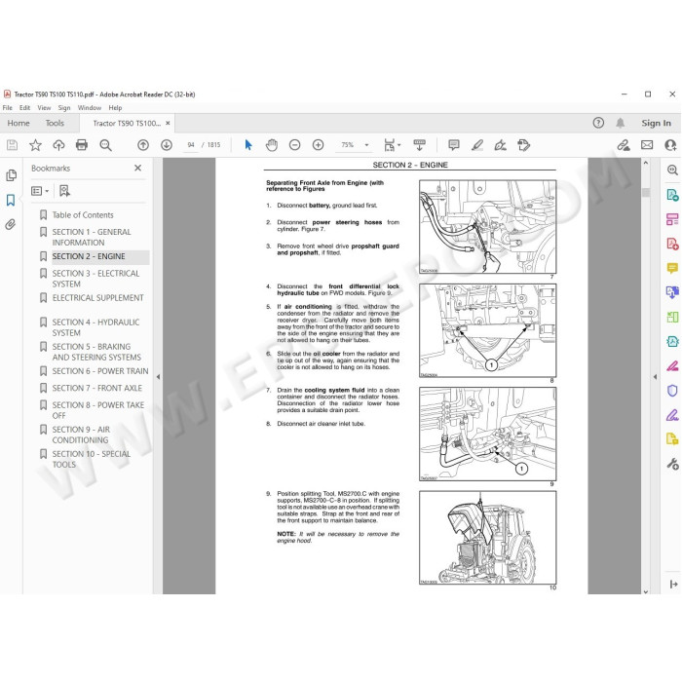Activate the Hand pan tool

coord(272,145)
